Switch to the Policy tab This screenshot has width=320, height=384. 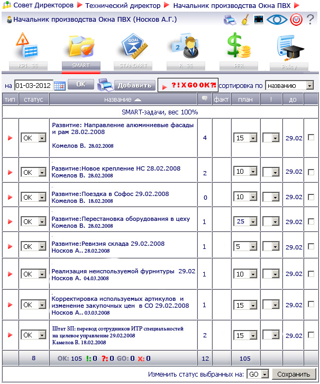[x=289, y=67]
